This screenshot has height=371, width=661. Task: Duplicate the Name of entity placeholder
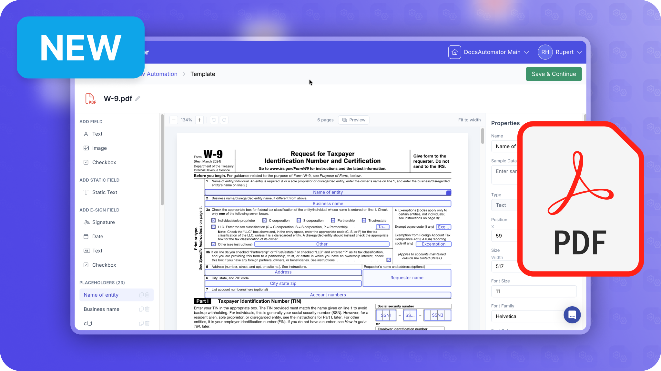pyautogui.click(x=141, y=295)
